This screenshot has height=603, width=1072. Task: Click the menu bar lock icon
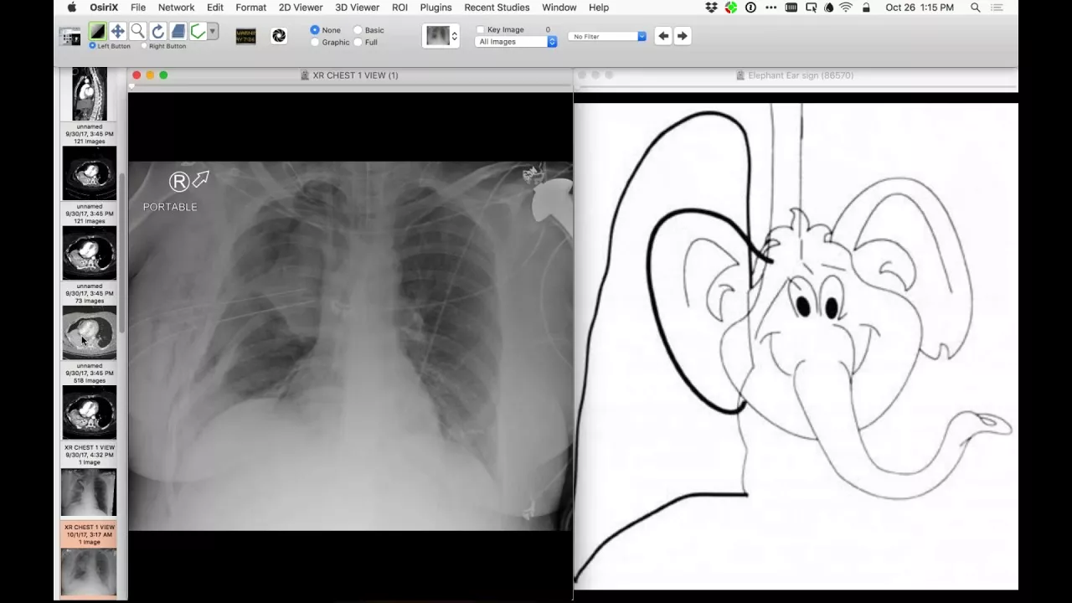point(866,8)
